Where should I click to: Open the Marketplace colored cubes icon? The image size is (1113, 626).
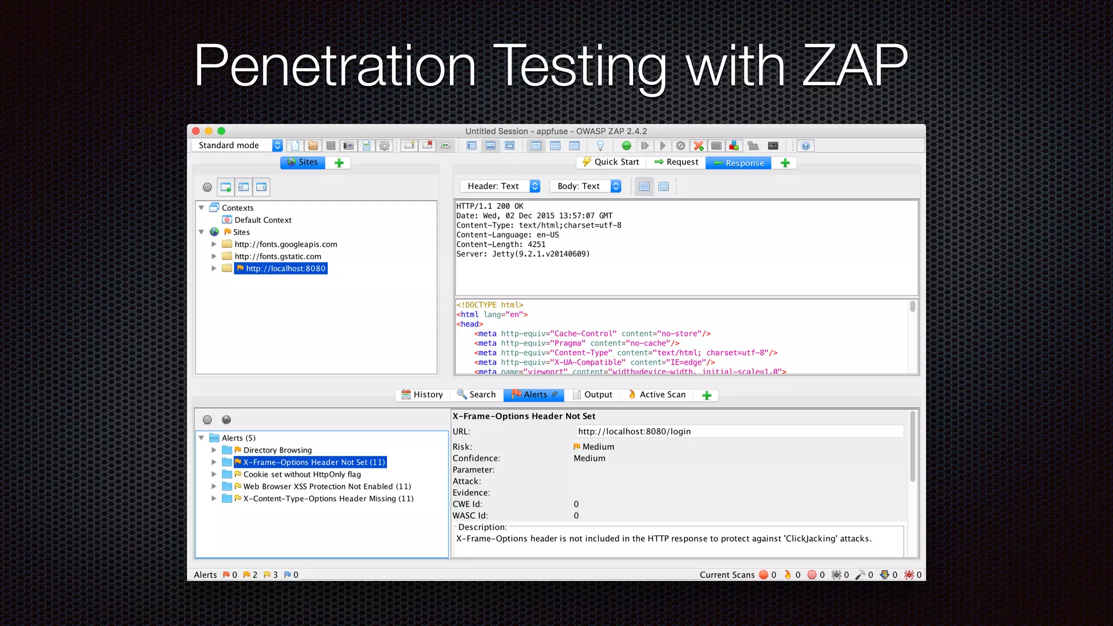pyautogui.click(x=734, y=146)
